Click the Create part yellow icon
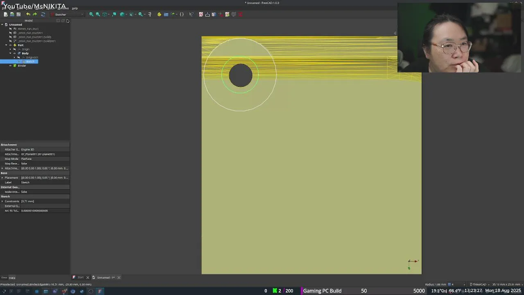This screenshot has height=295, width=524. click(x=159, y=14)
